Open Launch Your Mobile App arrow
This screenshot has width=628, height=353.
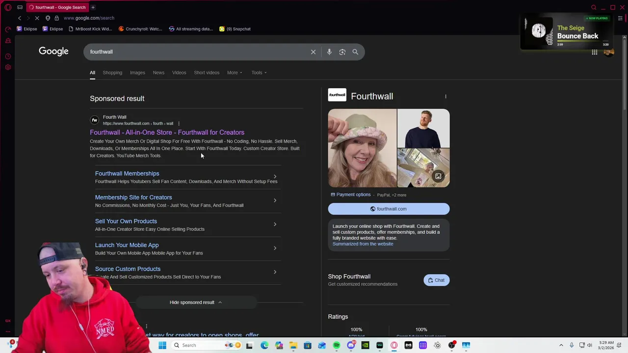tap(275, 248)
